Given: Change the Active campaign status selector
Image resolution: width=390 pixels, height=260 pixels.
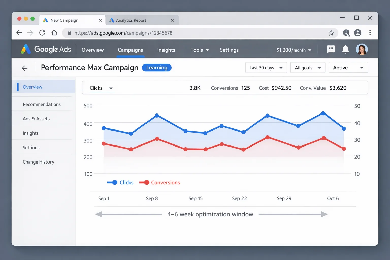Looking at the screenshot, I should point(348,68).
